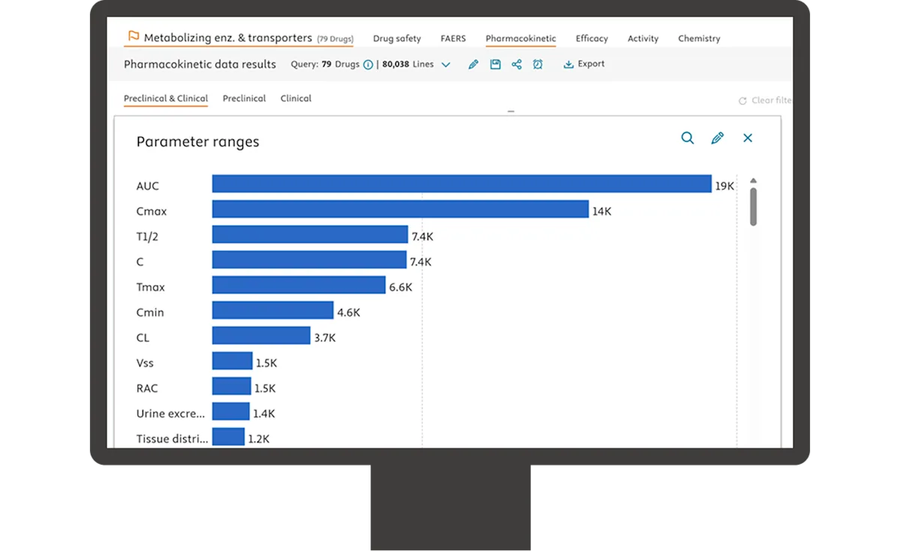Set an alert with the alarm clock icon
900x551 pixels.
coord(538,64)
